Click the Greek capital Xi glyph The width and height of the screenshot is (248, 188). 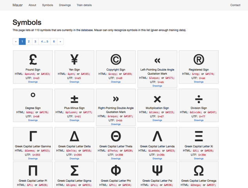tap(199, 136)
